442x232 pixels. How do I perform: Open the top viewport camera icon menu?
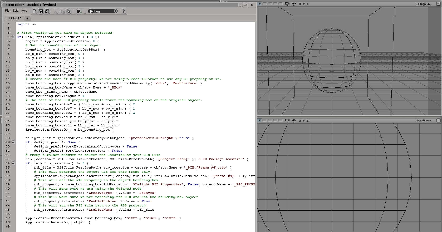point(287,4)
